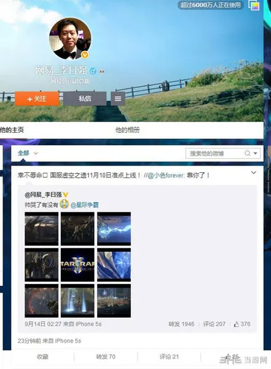Click the small badge icon after gender symbol
The image size is (271, 369).
(x=101, y=71)
